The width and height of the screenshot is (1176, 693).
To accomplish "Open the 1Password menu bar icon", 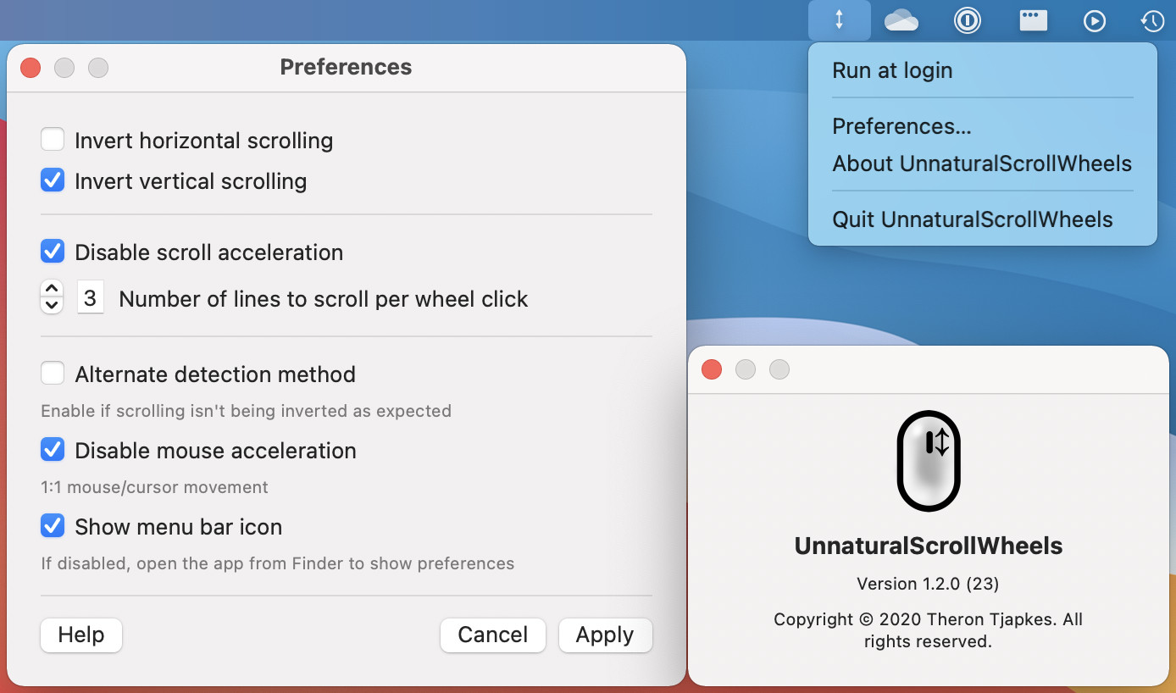I will pos(967,20).
